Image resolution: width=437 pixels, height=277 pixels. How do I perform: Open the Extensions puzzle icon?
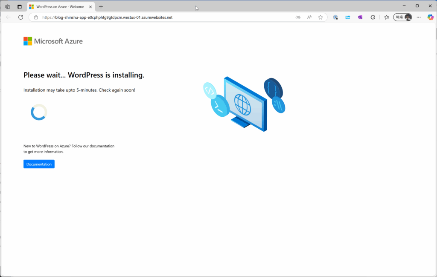pyautogui.click(x=373, y=17)
